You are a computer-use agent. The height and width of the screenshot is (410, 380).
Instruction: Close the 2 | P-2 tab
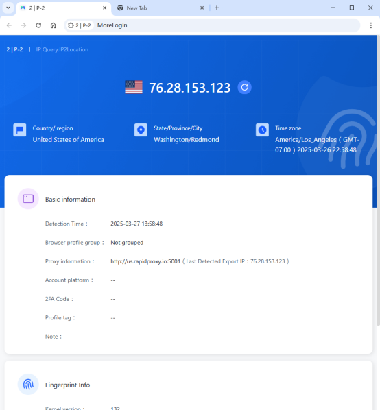click(x=105, y=8)
